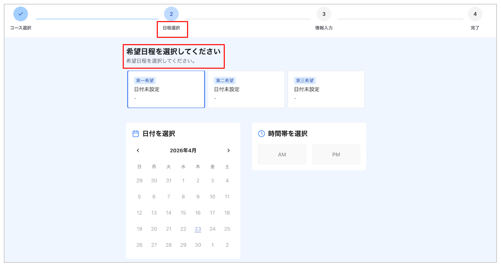501x267 pixels.
Task: Click the calendar icon beside 日付を選択
Action: 136,133
